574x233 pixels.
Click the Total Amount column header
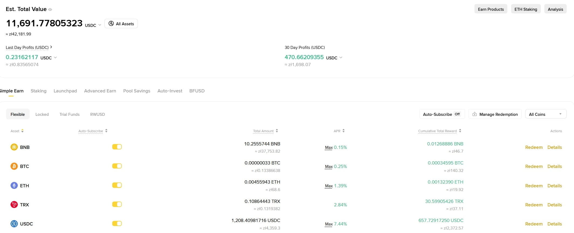coord(263,131)
